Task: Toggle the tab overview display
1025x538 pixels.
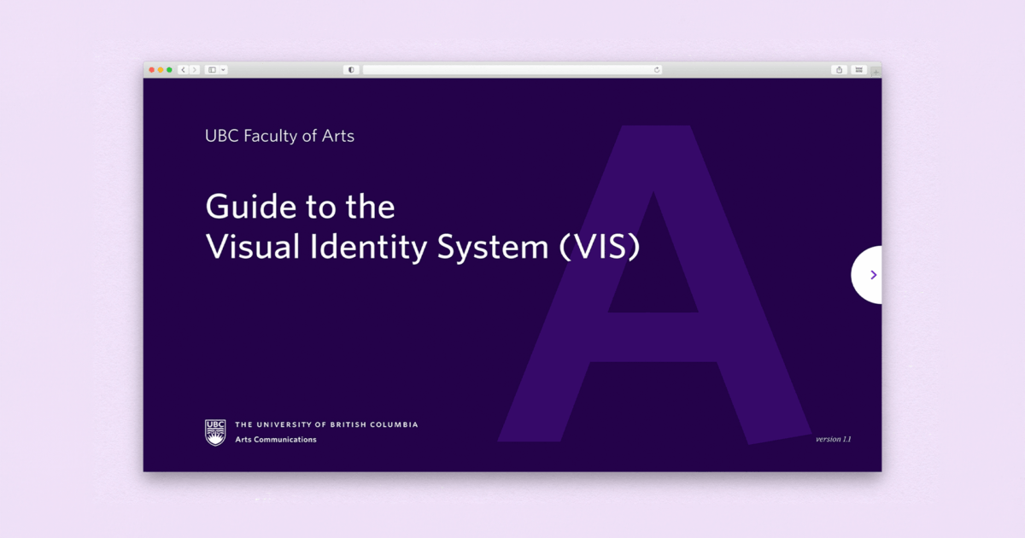Action: (858, 69)
